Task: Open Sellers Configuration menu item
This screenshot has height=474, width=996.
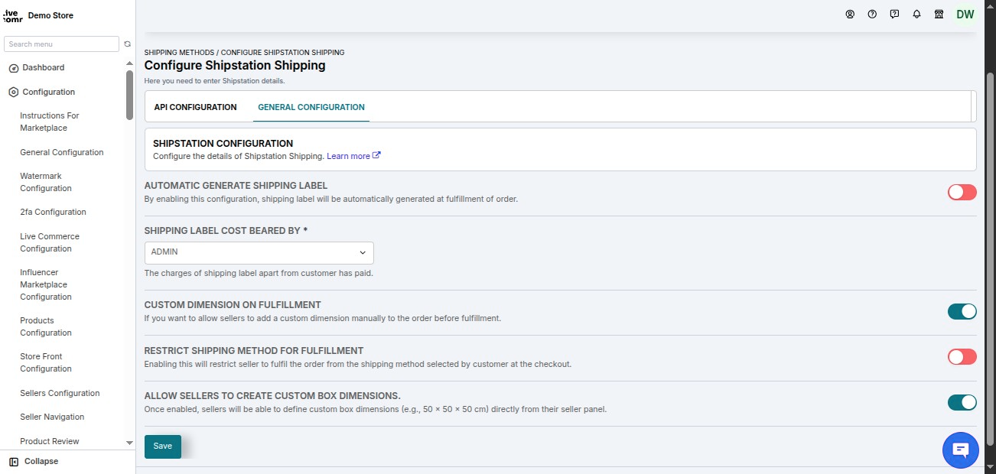Action: click(60, 394)
